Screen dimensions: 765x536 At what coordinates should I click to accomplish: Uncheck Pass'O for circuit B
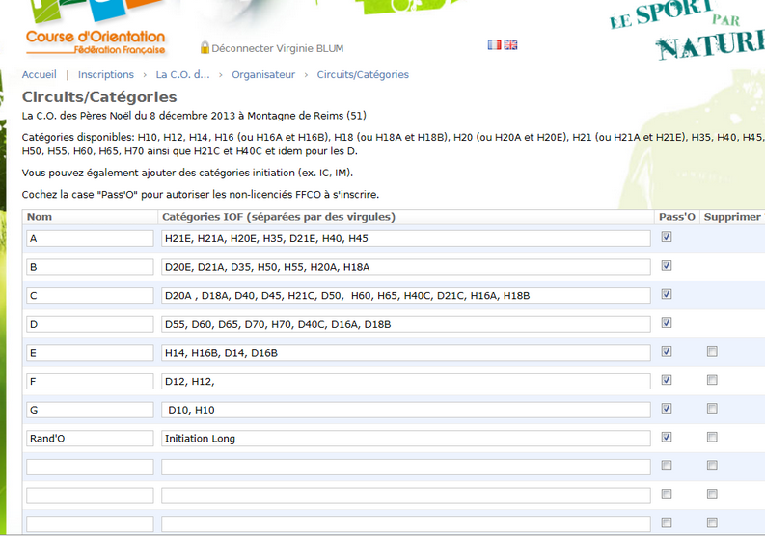(667, 266)
